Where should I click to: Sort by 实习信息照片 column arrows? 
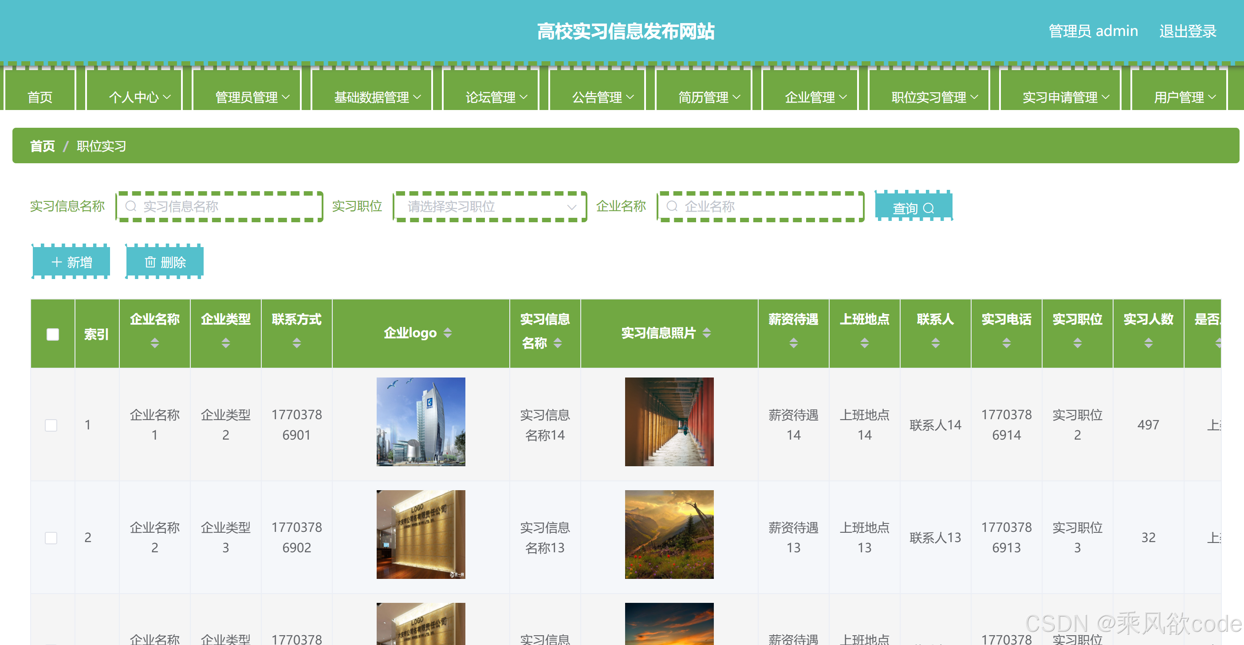click(x=706, y=333)
